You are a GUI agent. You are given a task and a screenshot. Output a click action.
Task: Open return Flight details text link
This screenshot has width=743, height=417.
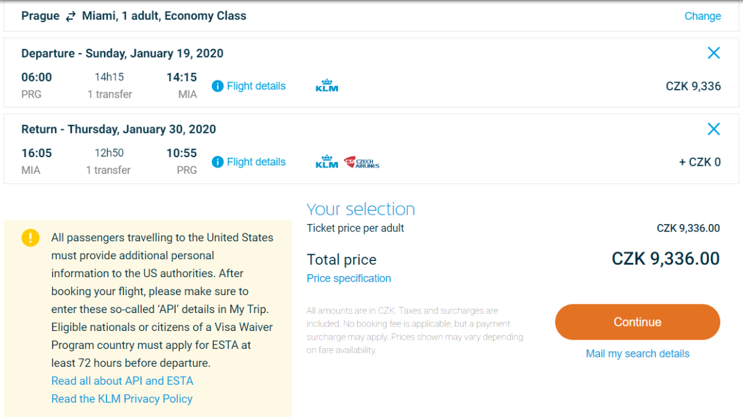(256, 162)
